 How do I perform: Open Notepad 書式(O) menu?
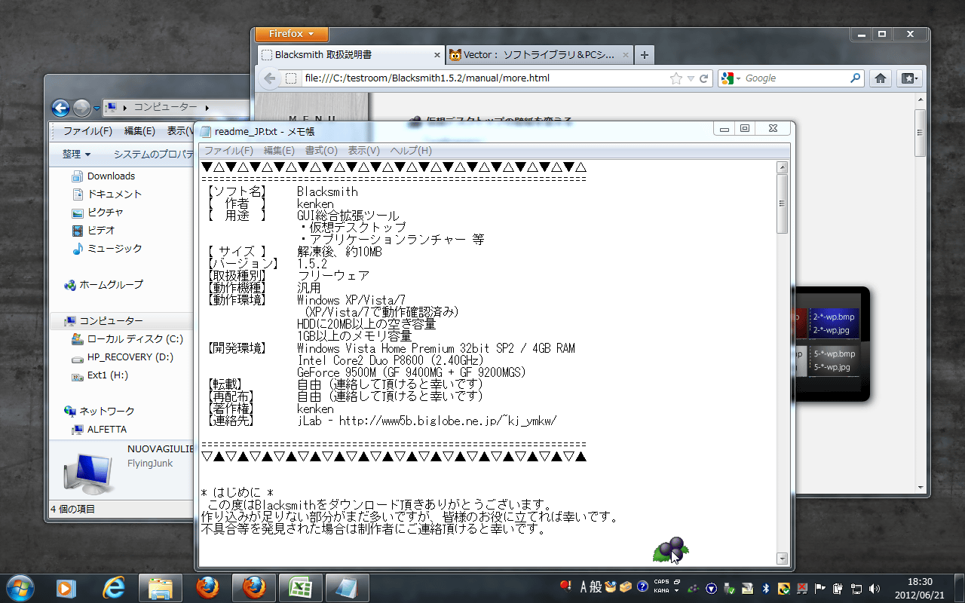click(321, 151)
